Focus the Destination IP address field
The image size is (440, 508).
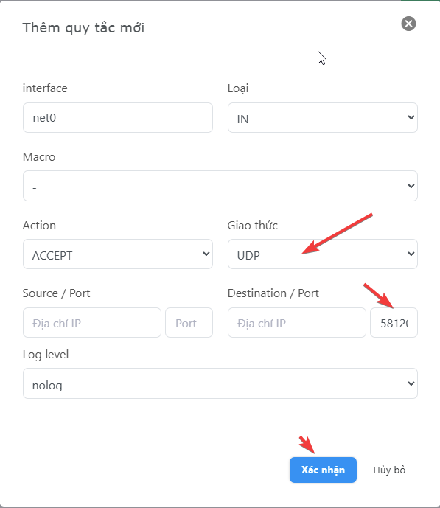point(297,323)
